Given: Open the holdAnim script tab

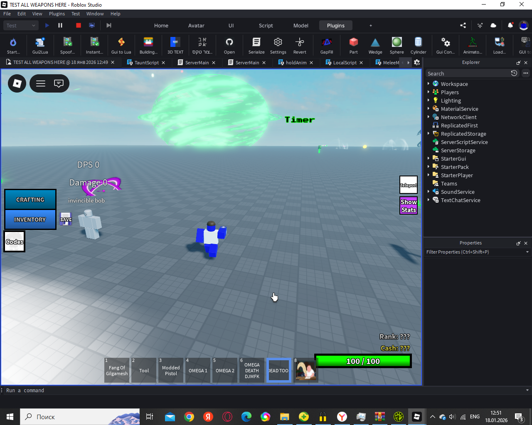Looking at the screenshot, I should point(296,63).
